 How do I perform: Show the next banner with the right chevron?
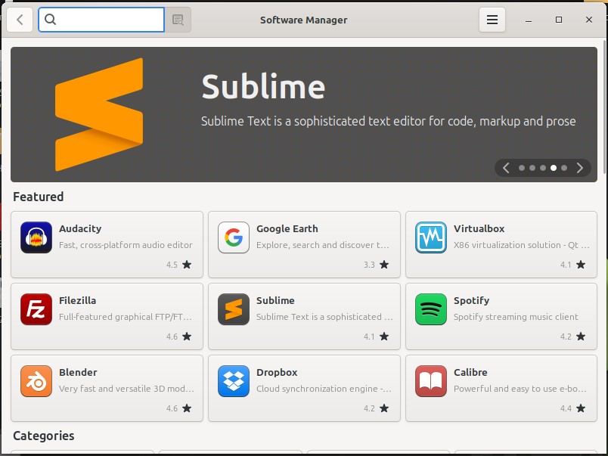click(x=579, y=168)
